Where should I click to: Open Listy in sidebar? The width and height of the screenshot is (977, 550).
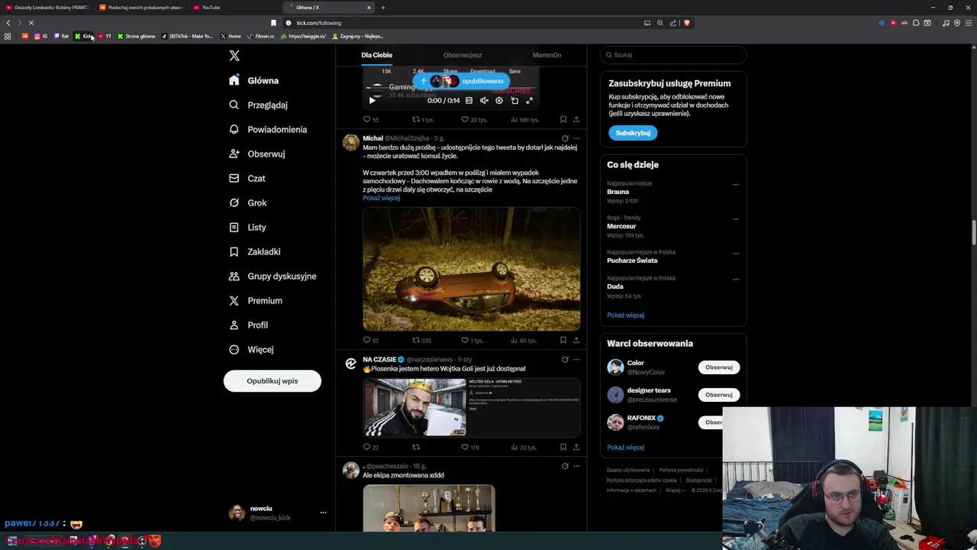tap(247, 227)
